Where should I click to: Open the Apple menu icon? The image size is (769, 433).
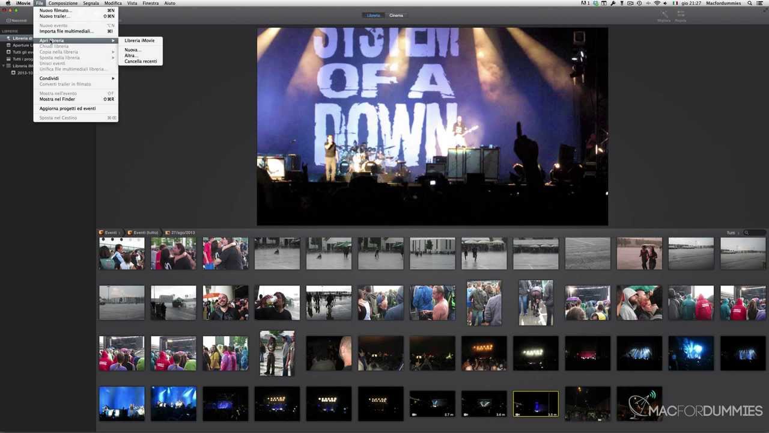tap(8, 3)
